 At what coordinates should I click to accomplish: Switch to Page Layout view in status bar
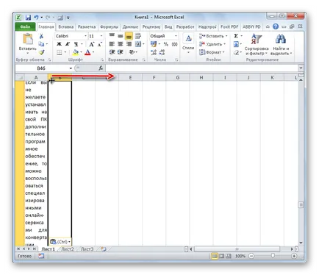point(221,256)
